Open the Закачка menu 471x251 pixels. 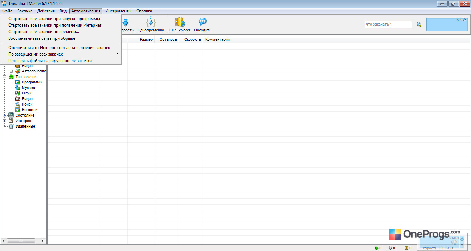point(25,11)
